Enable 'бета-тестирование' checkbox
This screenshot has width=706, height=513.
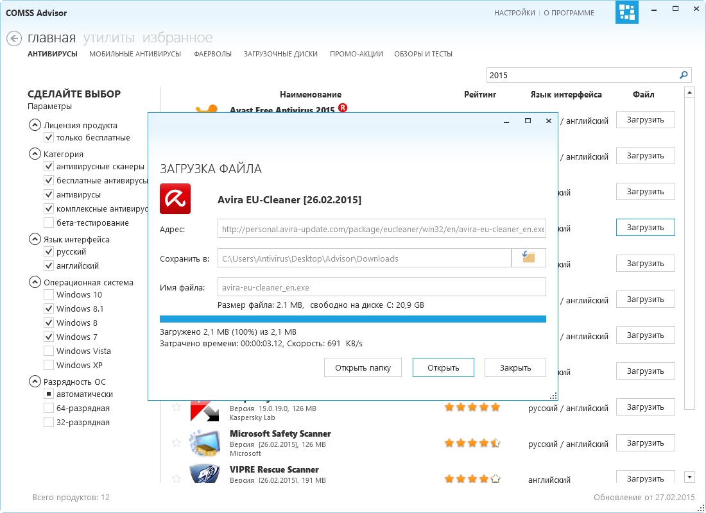pyautogui.click(x=49, y=223)
